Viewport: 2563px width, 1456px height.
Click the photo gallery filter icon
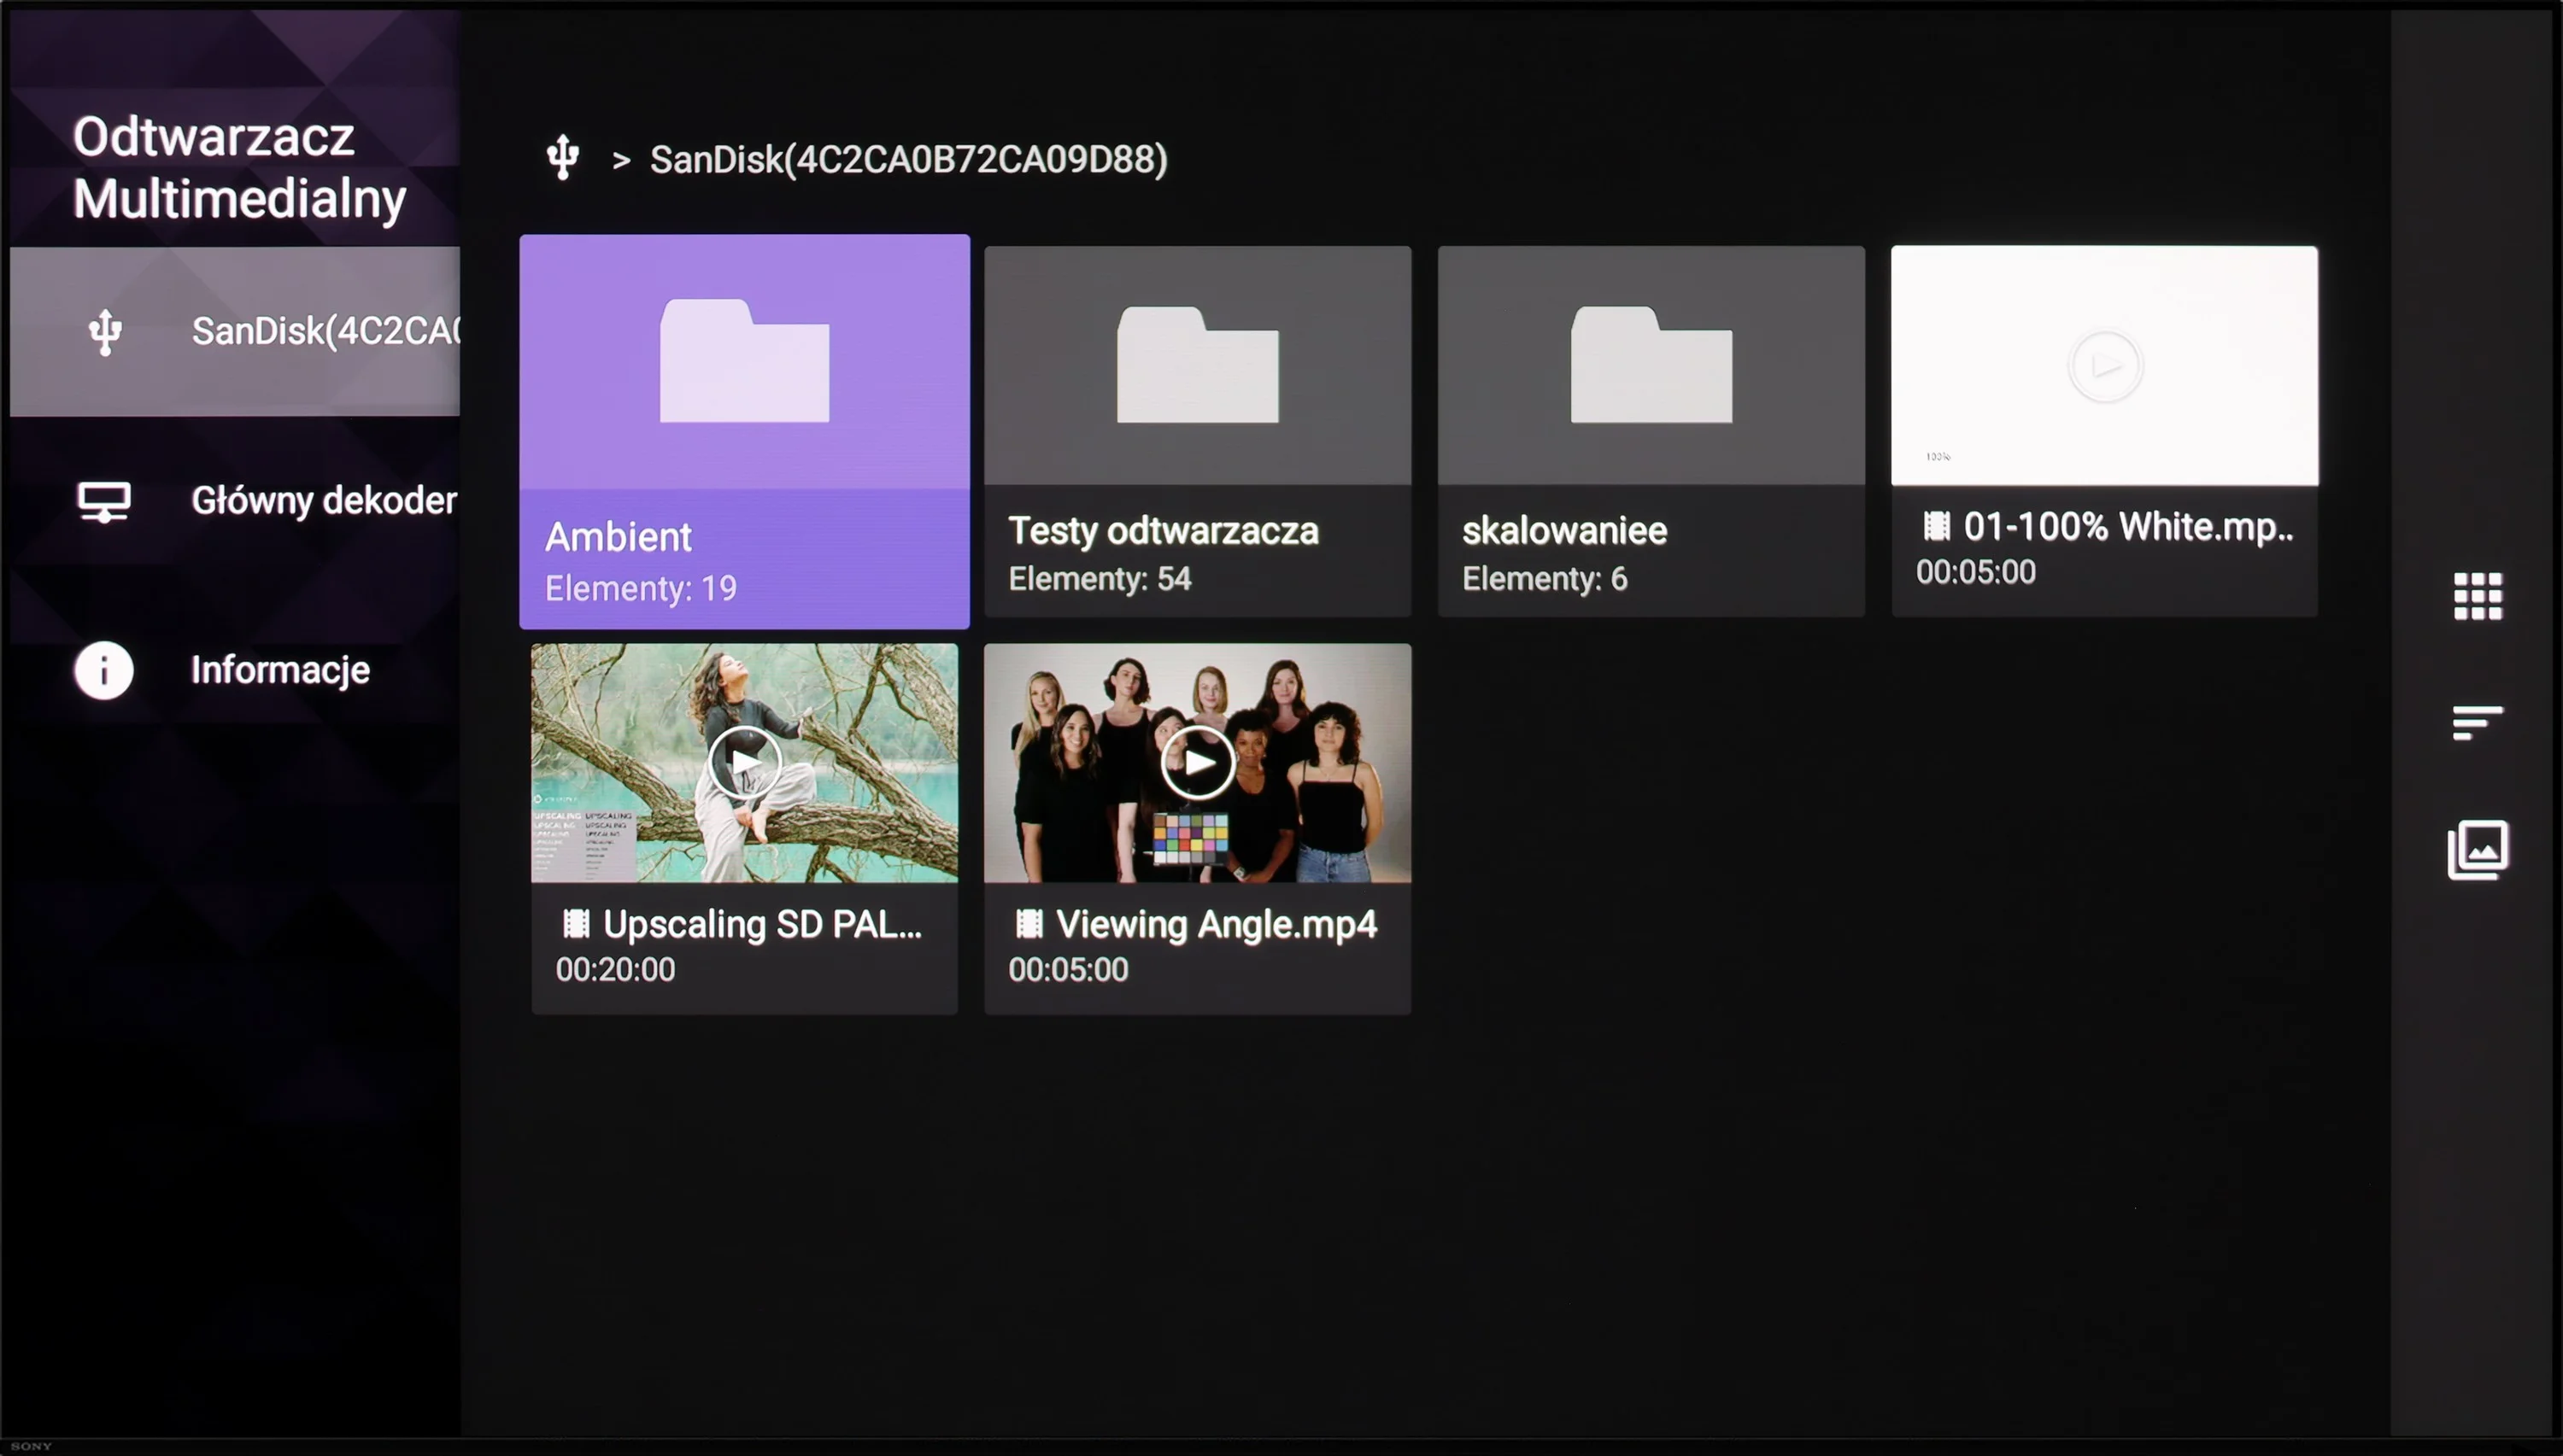pyautogui.click(x=2477, y=849)
